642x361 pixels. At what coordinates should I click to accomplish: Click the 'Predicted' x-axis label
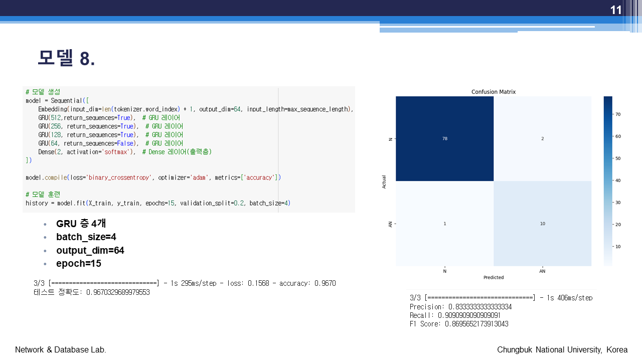coord(494,277)
